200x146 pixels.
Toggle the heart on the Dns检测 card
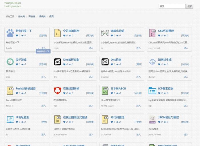pos(112,64)
